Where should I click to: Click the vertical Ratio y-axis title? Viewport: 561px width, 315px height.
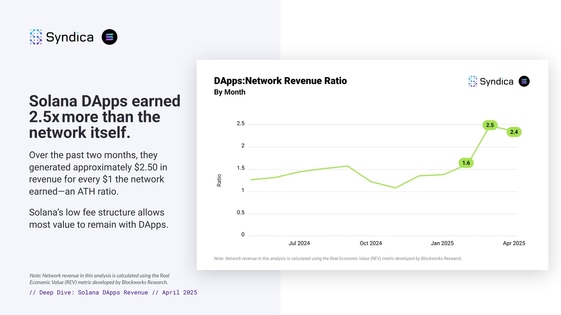[x=219, y=180]
